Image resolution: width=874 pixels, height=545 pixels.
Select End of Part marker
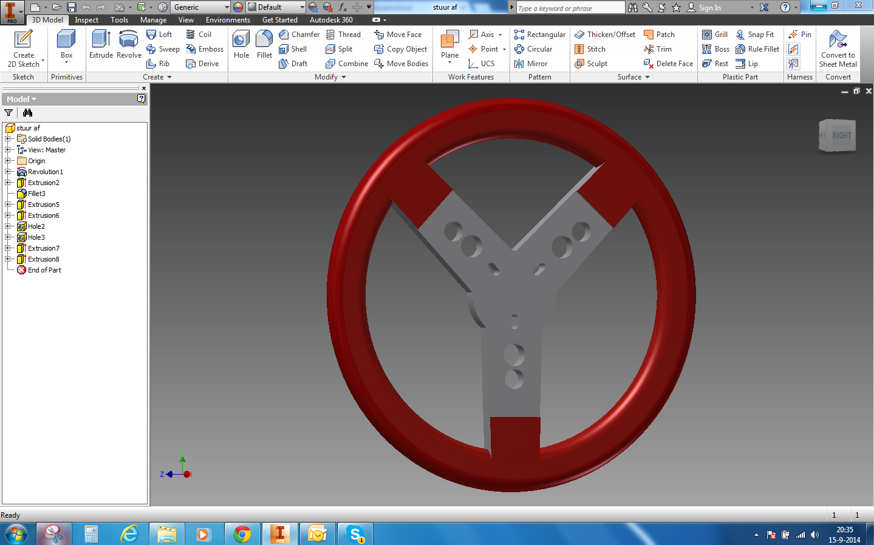44,270
